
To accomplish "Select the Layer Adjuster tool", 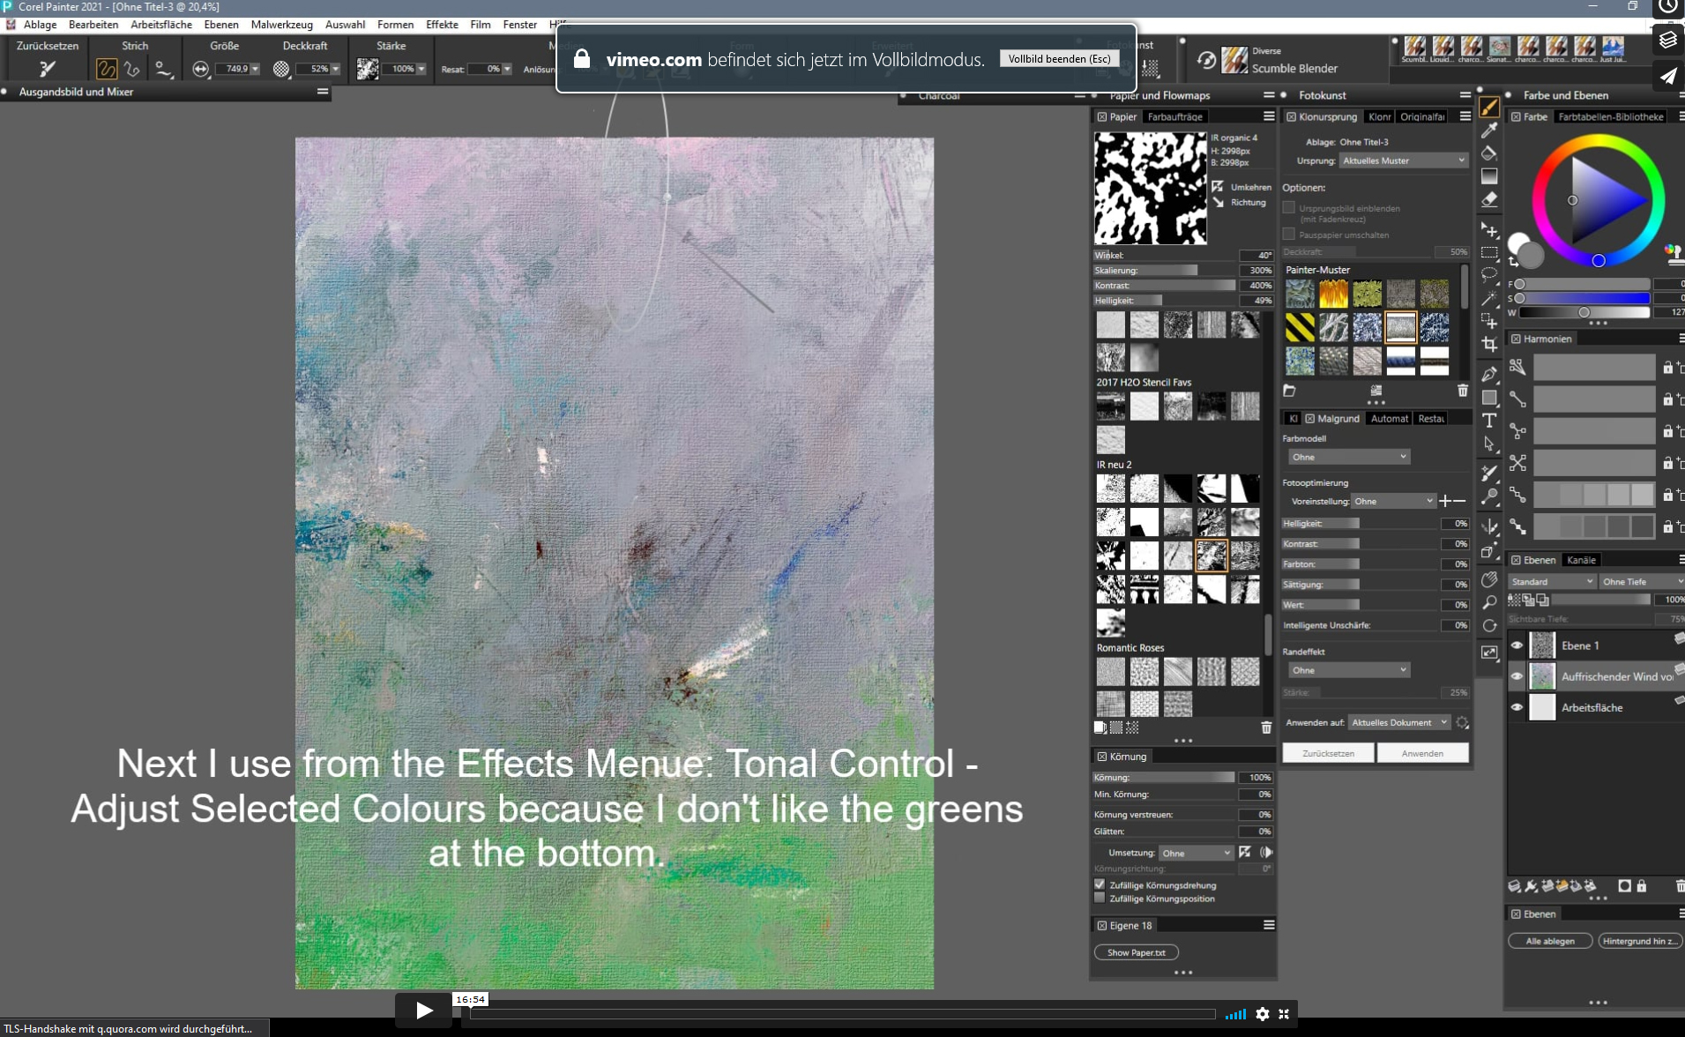I will (1489, 230).
